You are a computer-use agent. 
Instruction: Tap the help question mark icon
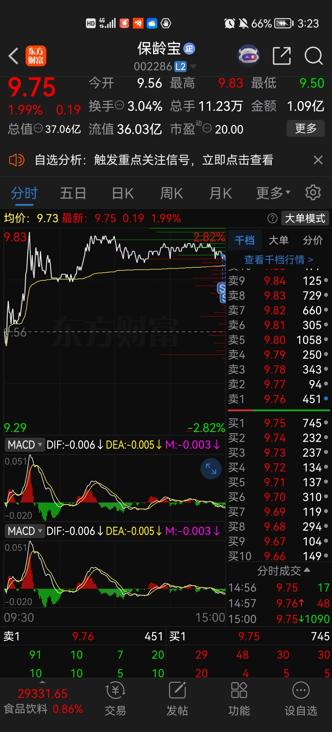[272, 218]
